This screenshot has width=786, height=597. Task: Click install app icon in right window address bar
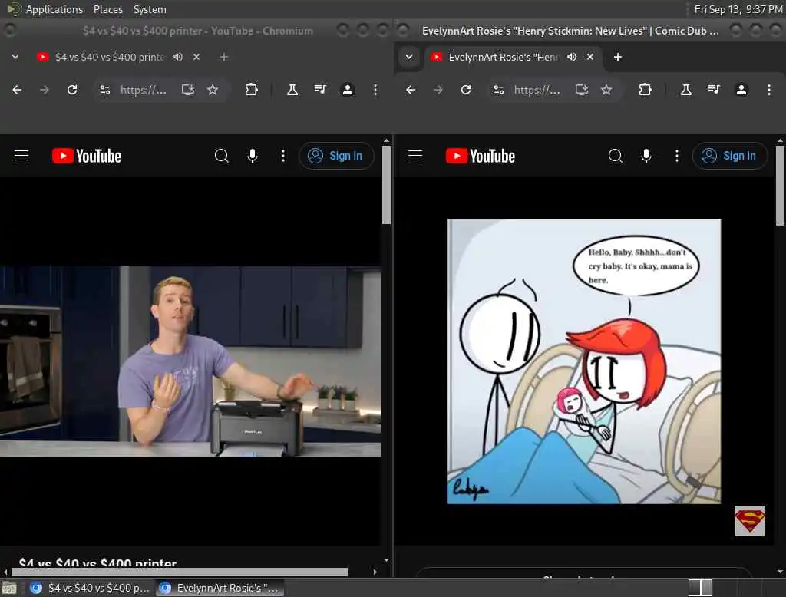tap(582, 90)
